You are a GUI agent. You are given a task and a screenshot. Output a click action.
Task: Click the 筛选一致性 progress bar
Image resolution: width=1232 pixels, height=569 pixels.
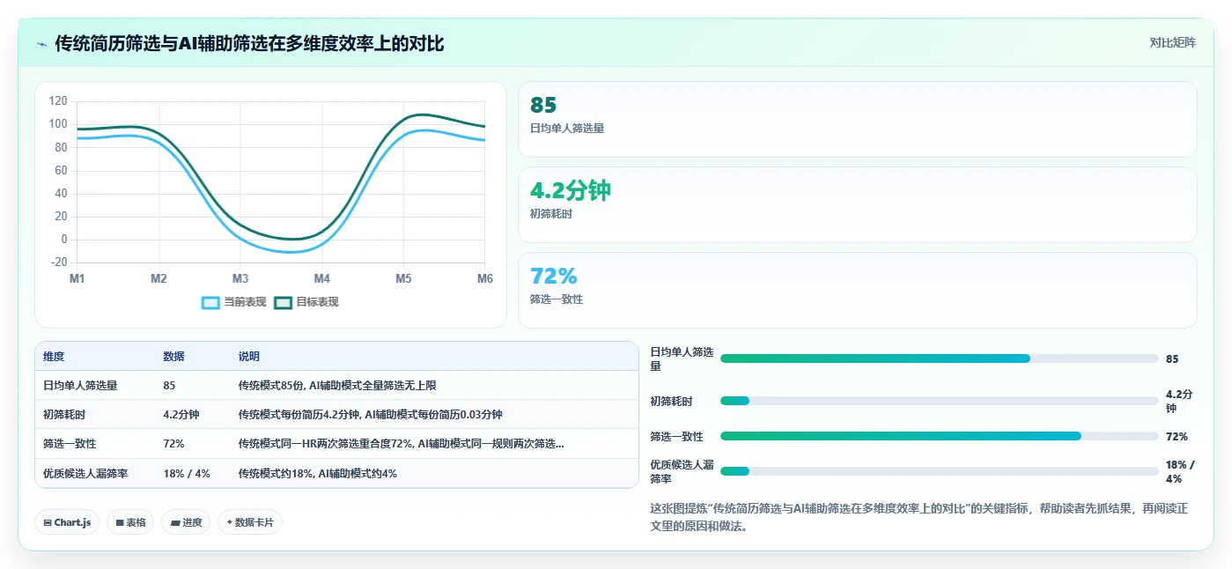tap(939, 436)
